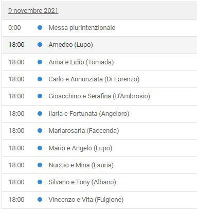197x209 pixels.
Task: Open Gioacchino e Serafina (D'Ambrosio) event
Action: pos(99,96)
